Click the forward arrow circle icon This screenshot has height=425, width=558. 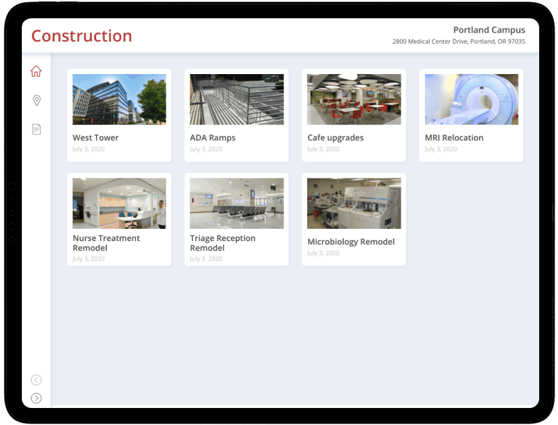click(36, 398)
